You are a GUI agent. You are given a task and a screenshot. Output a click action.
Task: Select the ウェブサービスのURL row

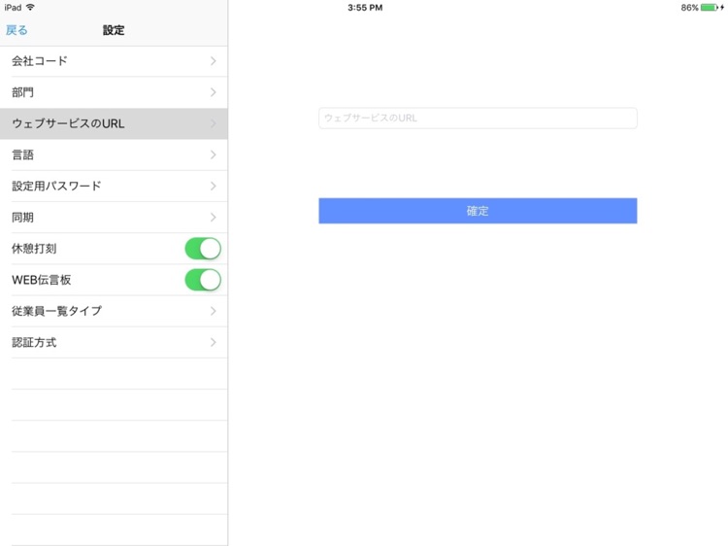coord(114,123)
